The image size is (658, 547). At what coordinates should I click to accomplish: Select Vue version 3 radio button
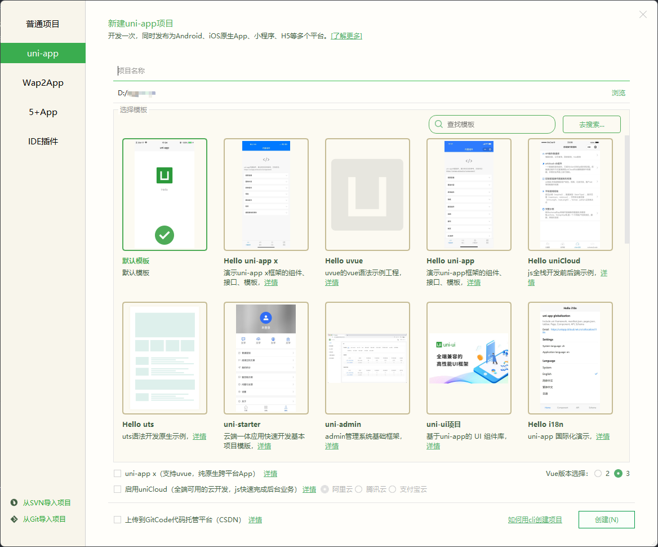pos(618,474)
